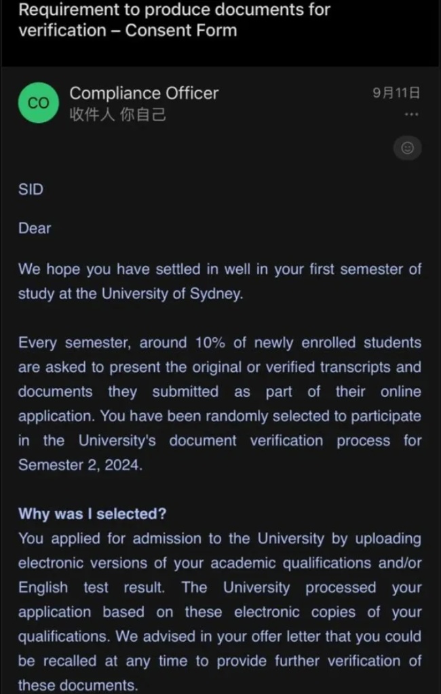Click the 'Semester 2, 2024.' text
Screen dimensions: 441x694
80,465
